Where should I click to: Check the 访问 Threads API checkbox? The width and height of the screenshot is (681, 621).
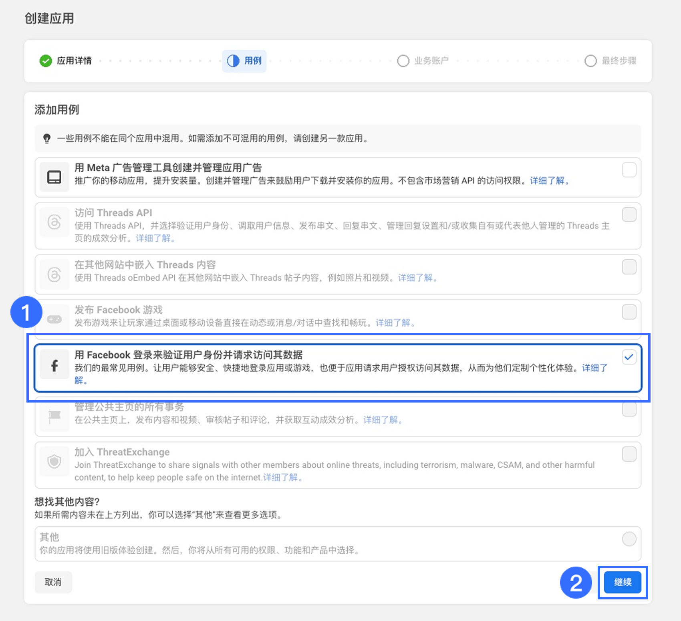[629, 214]
